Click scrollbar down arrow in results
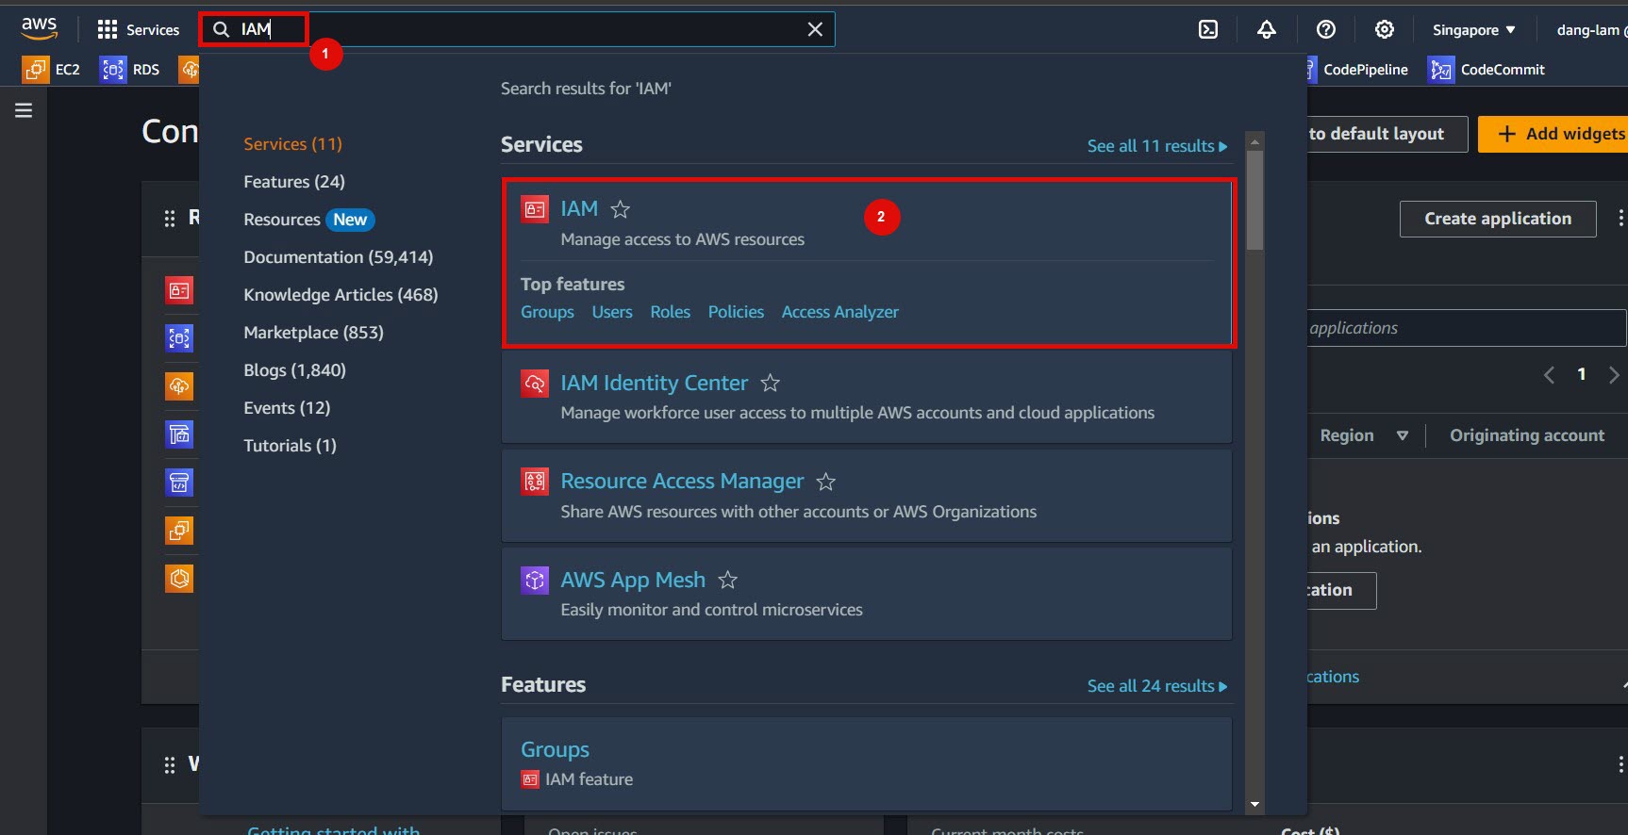The width and height of the screenshot is (1628, 835). click(x=1254, y=805)
